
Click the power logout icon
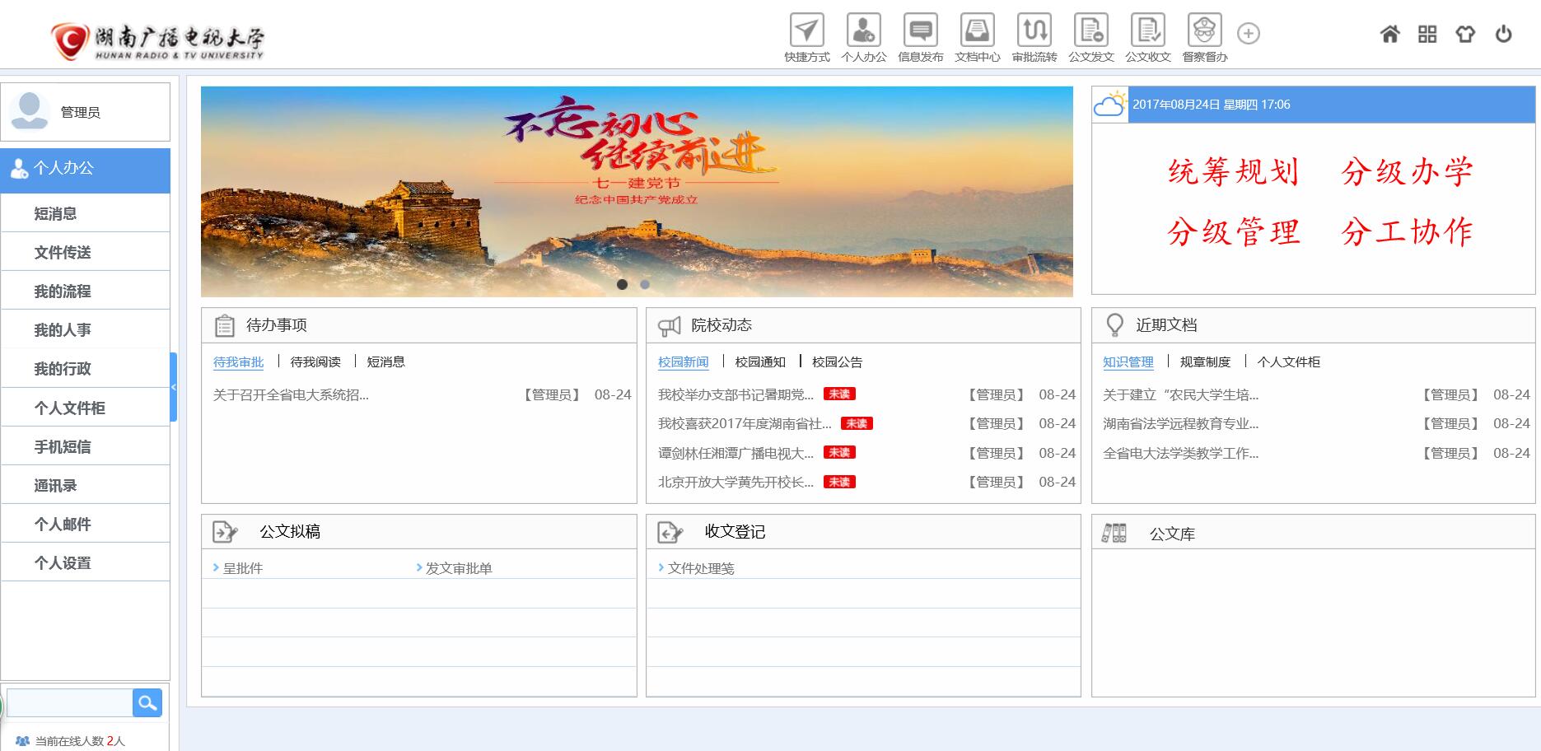(x=1504, y=34)
